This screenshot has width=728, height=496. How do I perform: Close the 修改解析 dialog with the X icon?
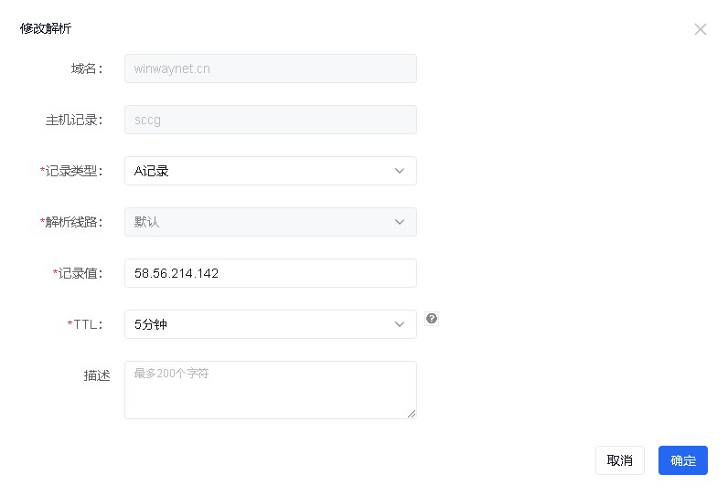701,29
